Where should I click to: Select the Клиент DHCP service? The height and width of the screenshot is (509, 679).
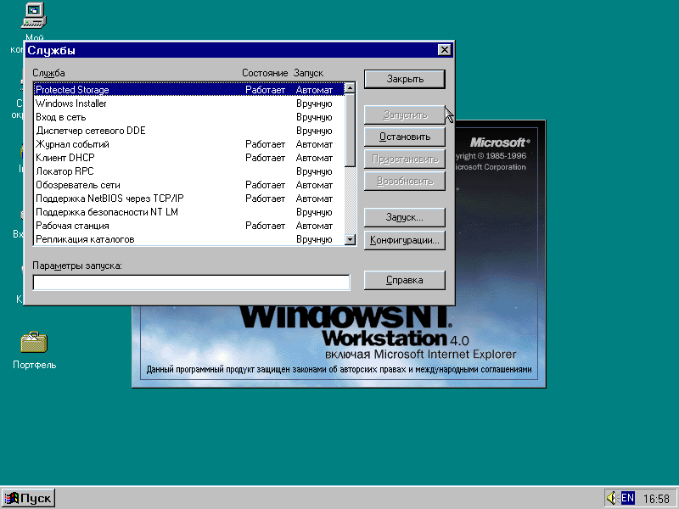point(188,158)
